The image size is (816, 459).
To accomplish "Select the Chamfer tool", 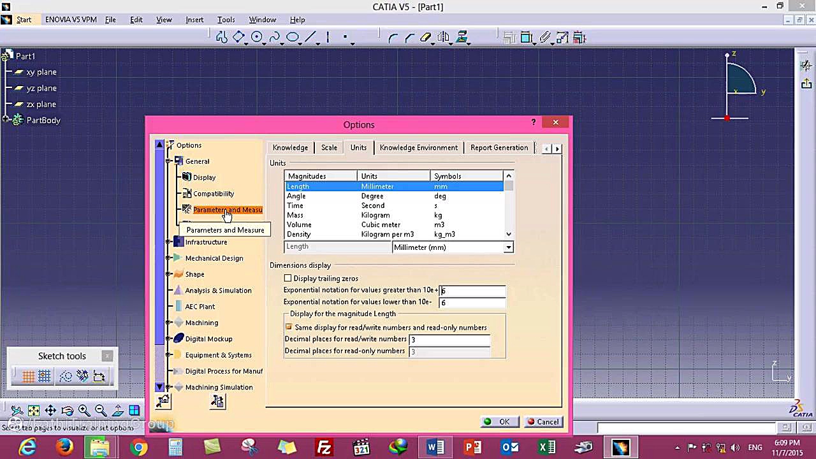I will pos(409,38).
